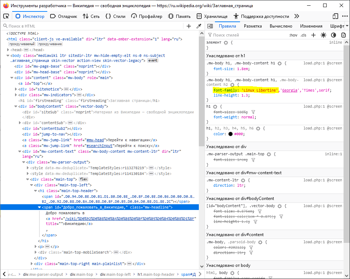Toggle pseudo-classes panel with :hov
This screenshot has height=279, width=350.
pos(293,35)
